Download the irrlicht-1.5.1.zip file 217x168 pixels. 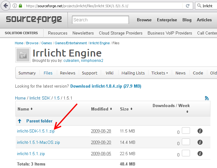click(31, 154)
